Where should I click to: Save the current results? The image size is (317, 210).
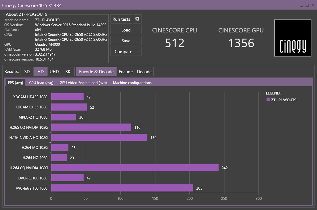click(126, 41)
